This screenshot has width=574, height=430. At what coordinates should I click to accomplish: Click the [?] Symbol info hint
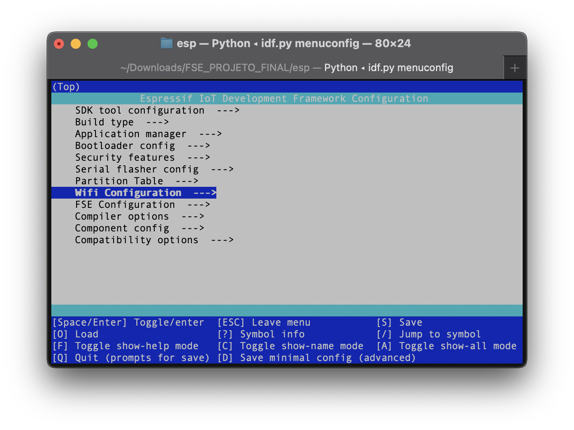(x=261, y=334)
